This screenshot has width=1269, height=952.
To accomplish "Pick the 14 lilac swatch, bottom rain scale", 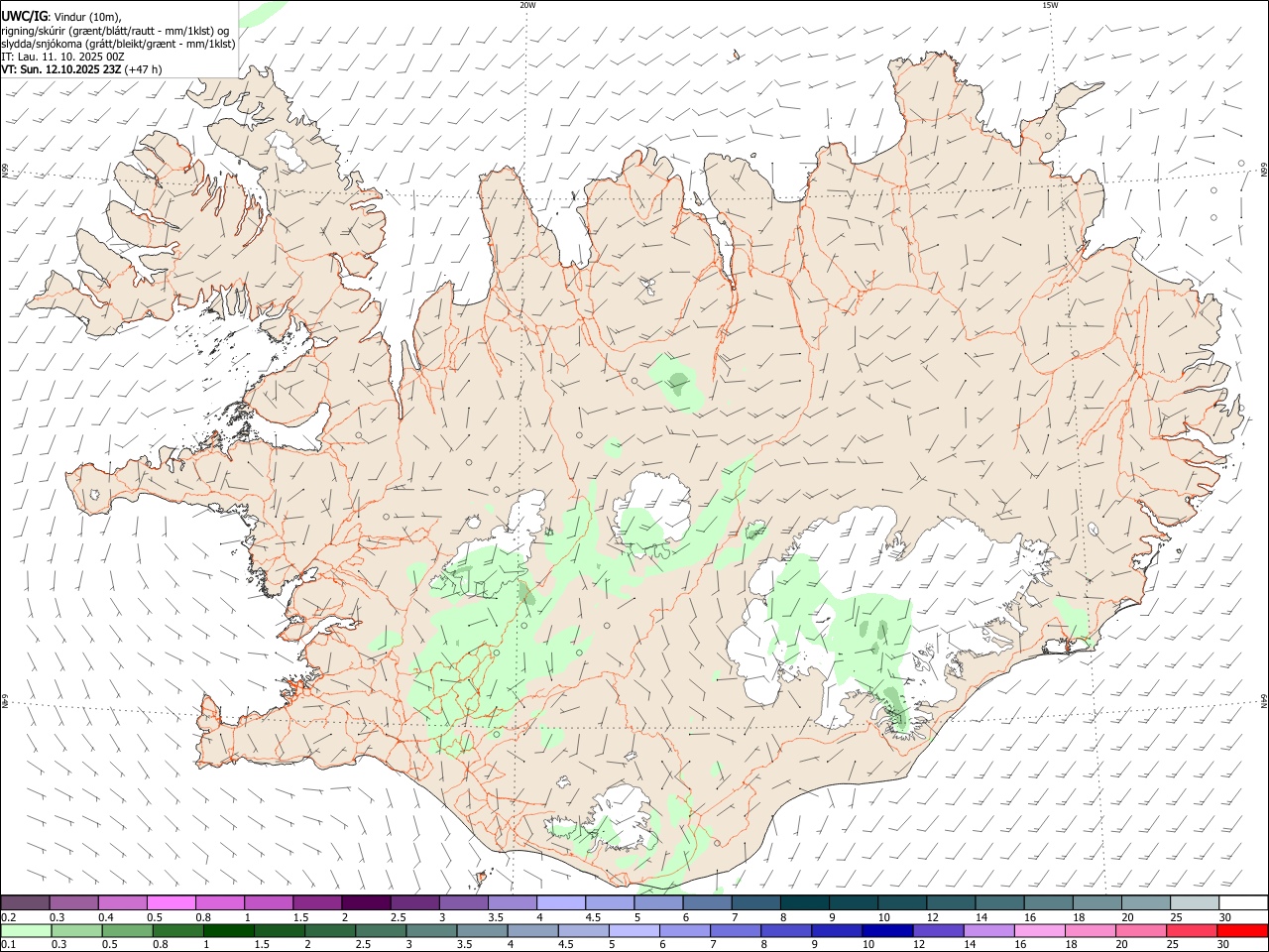I will click(x=989, y=930).
